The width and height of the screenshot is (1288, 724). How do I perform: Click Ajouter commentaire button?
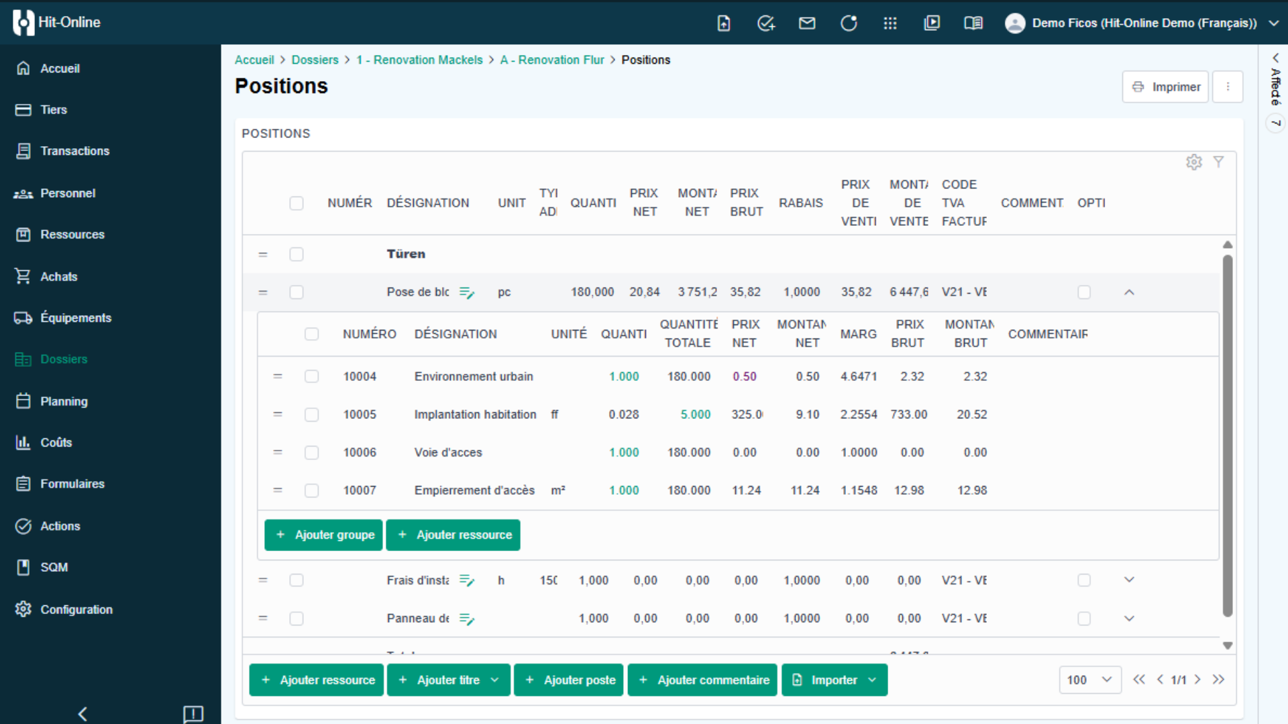702,680
